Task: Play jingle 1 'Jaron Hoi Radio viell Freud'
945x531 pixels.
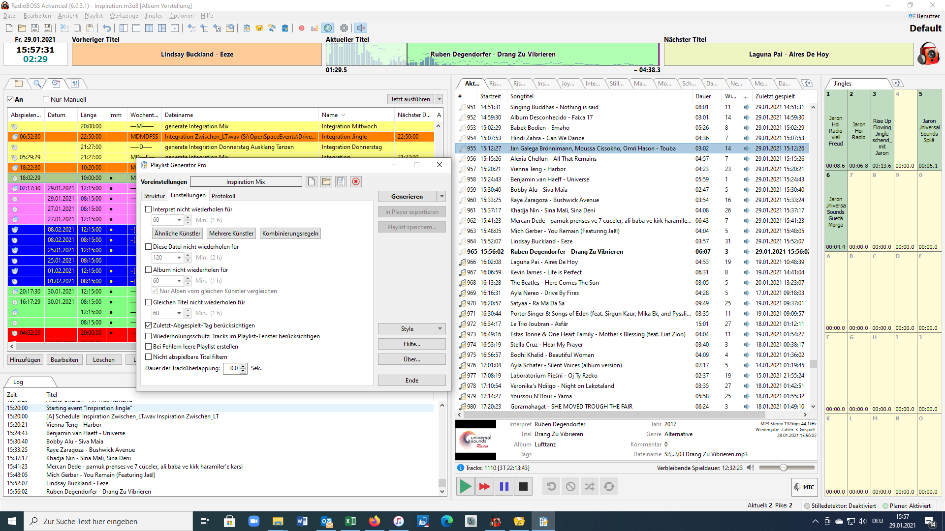Action: (x=836, y=130)
